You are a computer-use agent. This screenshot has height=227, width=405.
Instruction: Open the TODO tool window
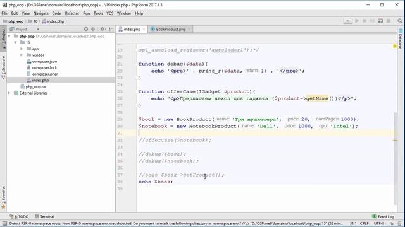tap(19, 216)
